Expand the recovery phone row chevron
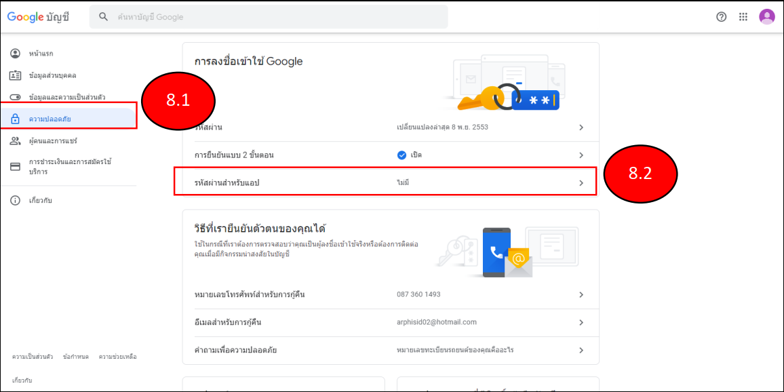The width and height of the screenshot is (784, 392). click(581, 294)
